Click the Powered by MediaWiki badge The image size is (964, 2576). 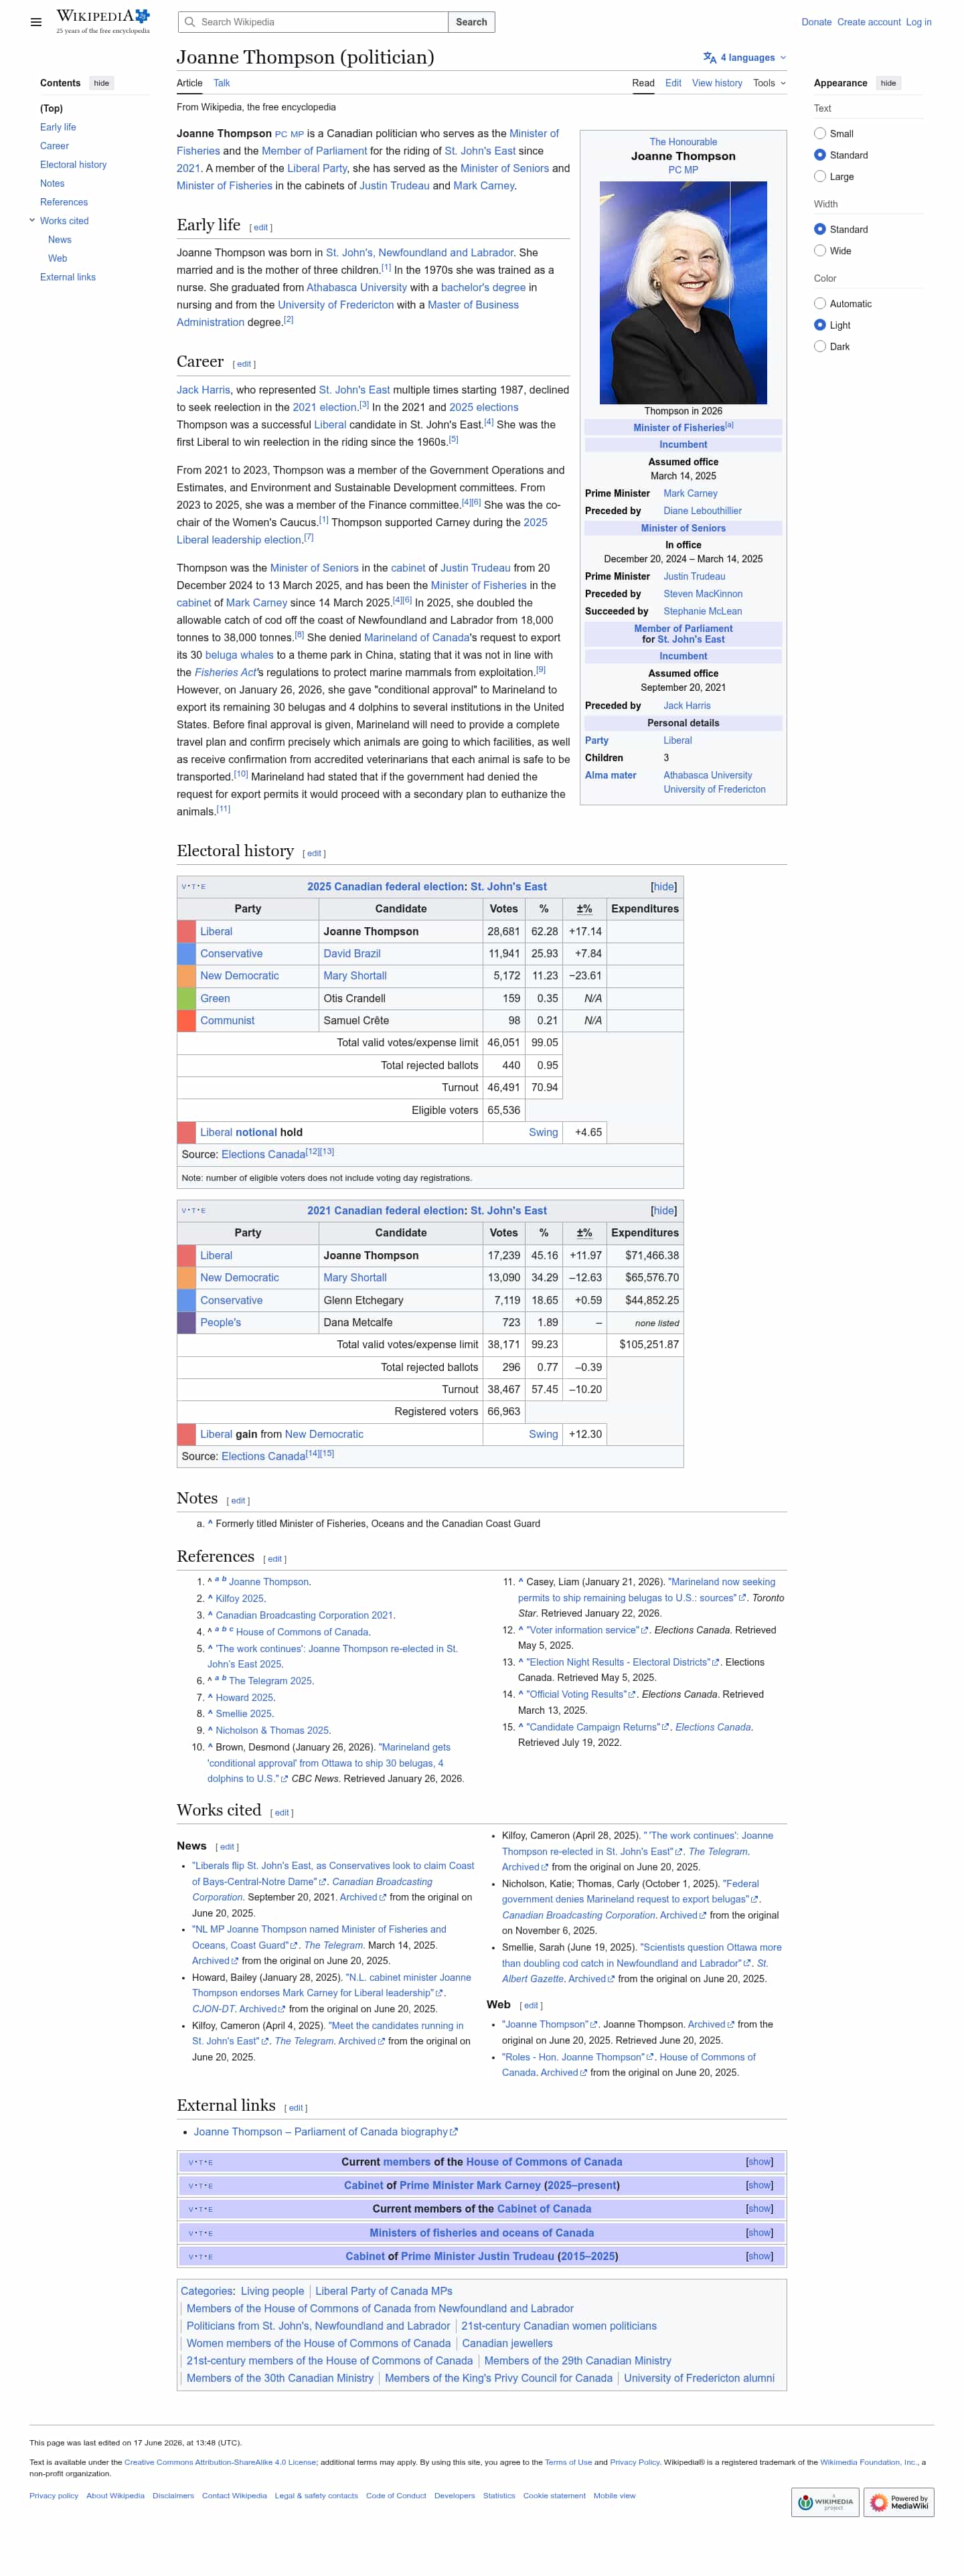(x=898, y=2501)
